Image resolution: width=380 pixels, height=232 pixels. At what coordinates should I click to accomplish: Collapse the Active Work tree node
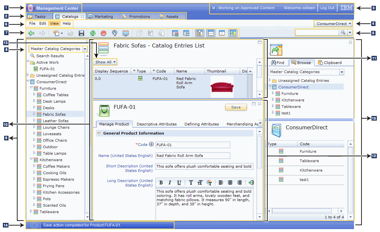pos(28,62)
